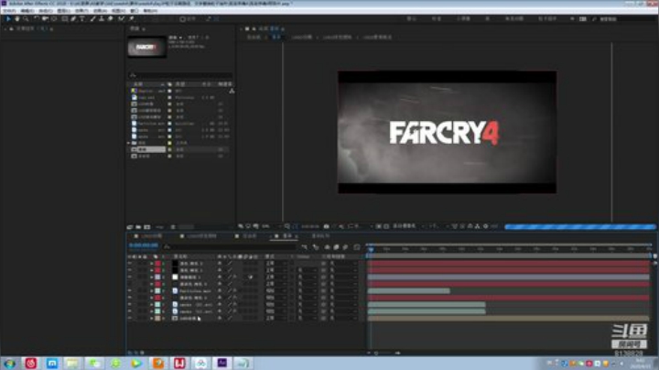Click Interpret Footage icon in Project panel
Screen dimensions: 659x370
(130, 227)
